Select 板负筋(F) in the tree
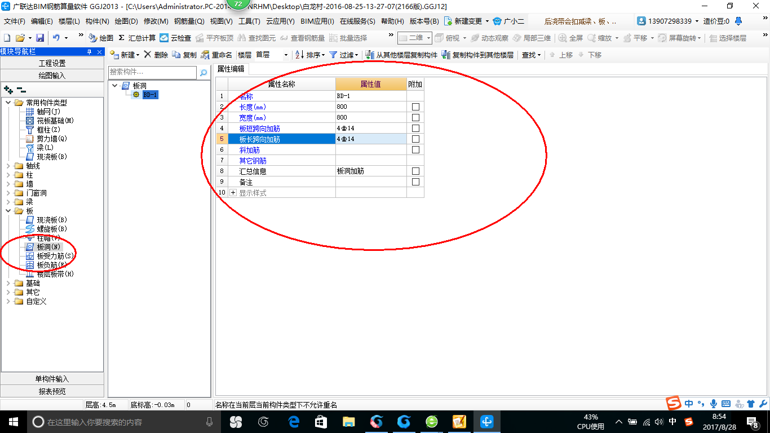This screenshot has height=433, width=770. pyautogui.click(x=47, y=265)
